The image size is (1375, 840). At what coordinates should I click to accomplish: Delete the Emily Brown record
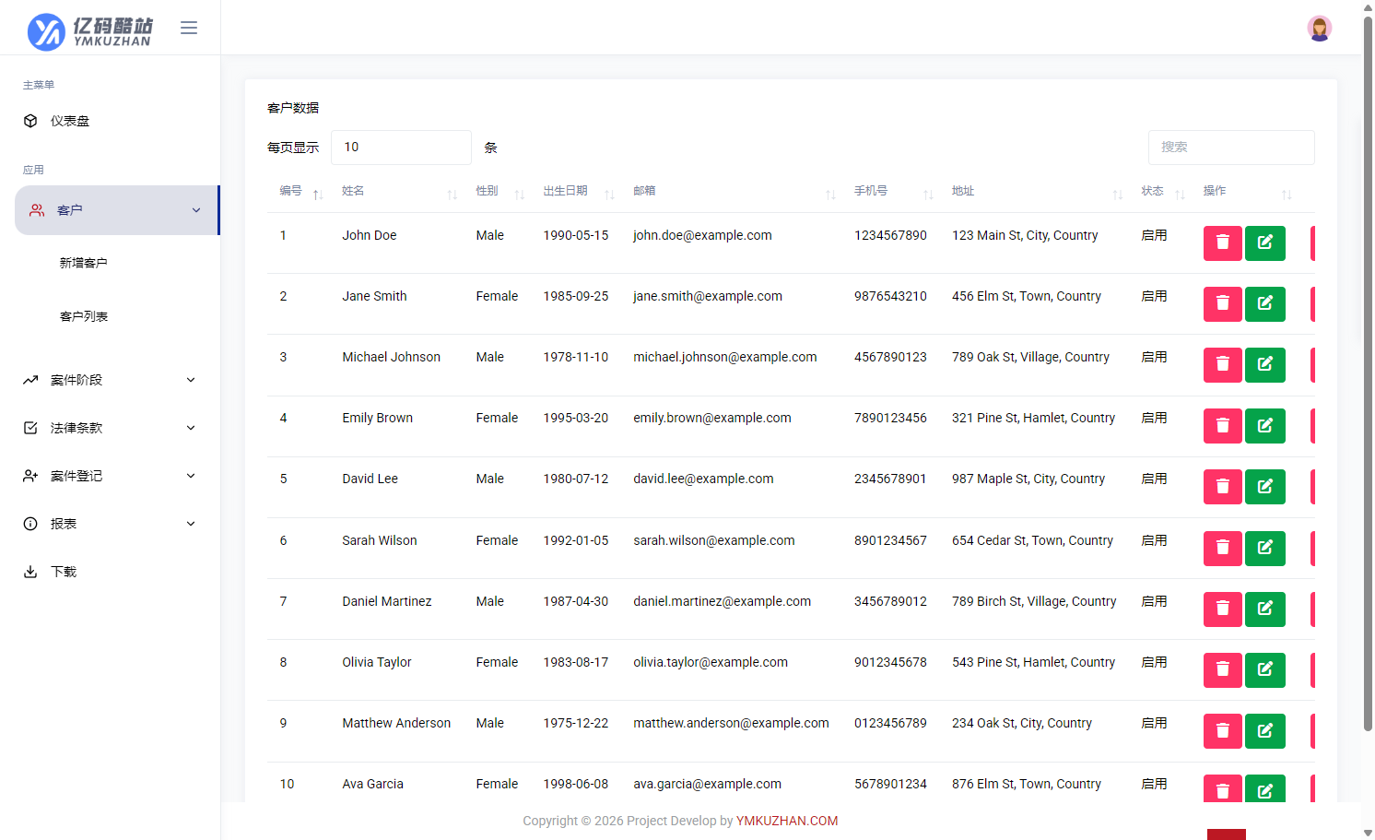tap(1222, 425)
